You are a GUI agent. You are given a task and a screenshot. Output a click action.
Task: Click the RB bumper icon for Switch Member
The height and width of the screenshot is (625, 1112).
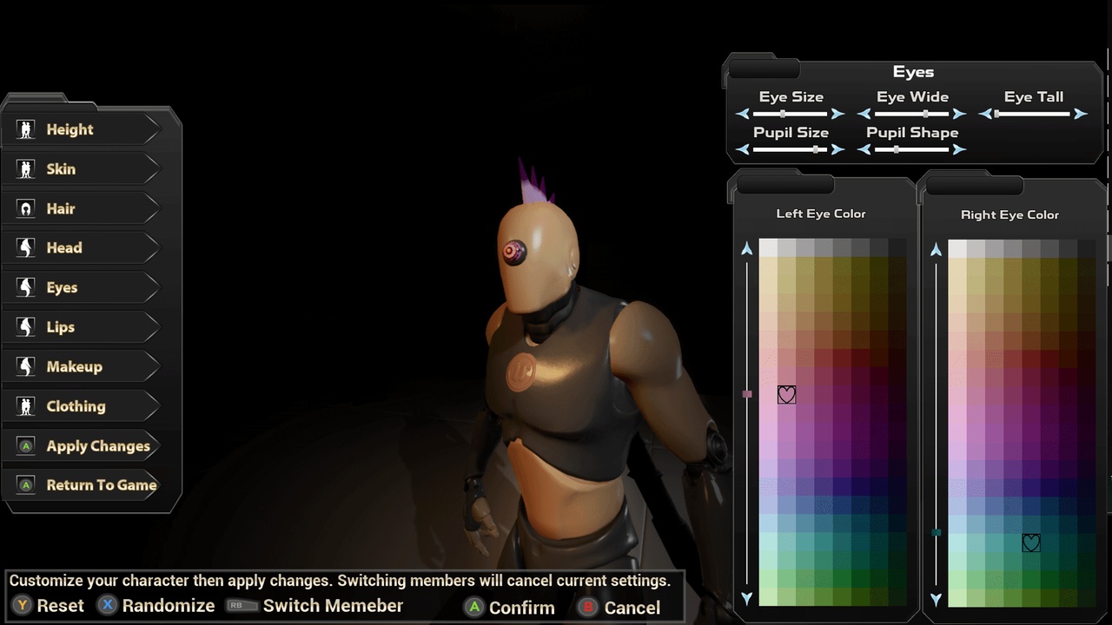[x=241, y=606]
